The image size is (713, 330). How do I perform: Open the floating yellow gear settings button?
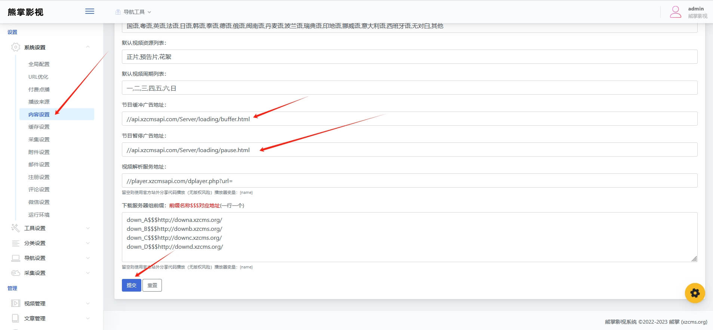pyautogui.click(x=695, y=293)
